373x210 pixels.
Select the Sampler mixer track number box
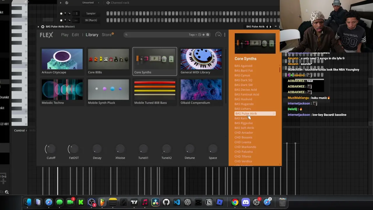[76, 13]
